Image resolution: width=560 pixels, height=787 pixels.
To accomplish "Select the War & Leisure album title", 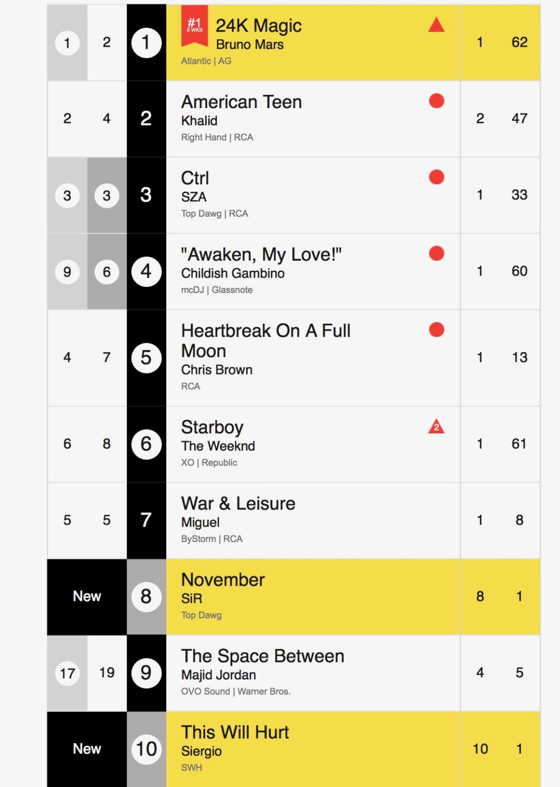I will (238, 504).
